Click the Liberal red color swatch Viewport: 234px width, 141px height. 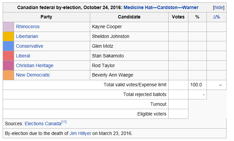[8, 56]
